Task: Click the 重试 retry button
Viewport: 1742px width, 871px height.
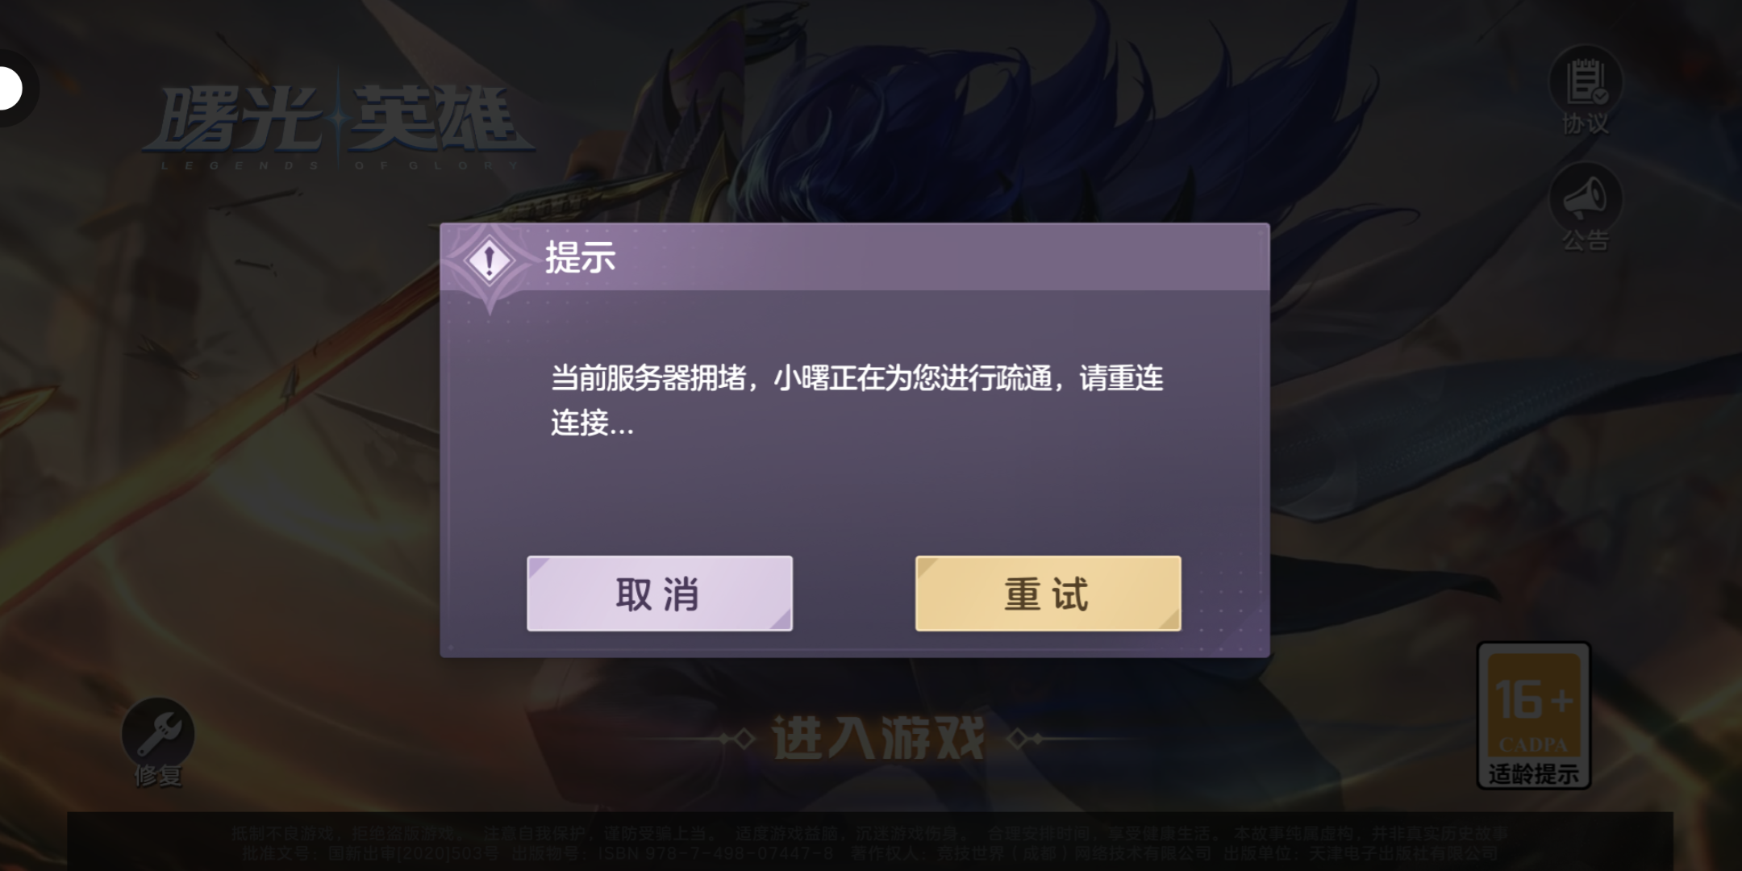Action: tap(1048, 594)
